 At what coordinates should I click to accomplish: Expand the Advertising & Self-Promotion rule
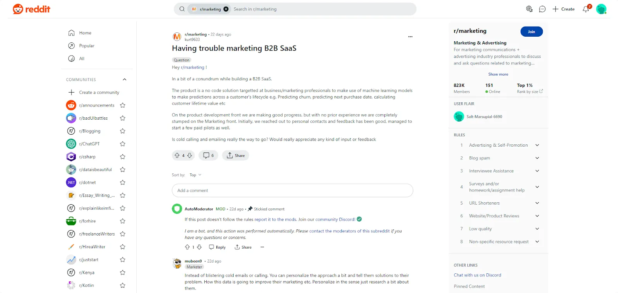point(537,145)
